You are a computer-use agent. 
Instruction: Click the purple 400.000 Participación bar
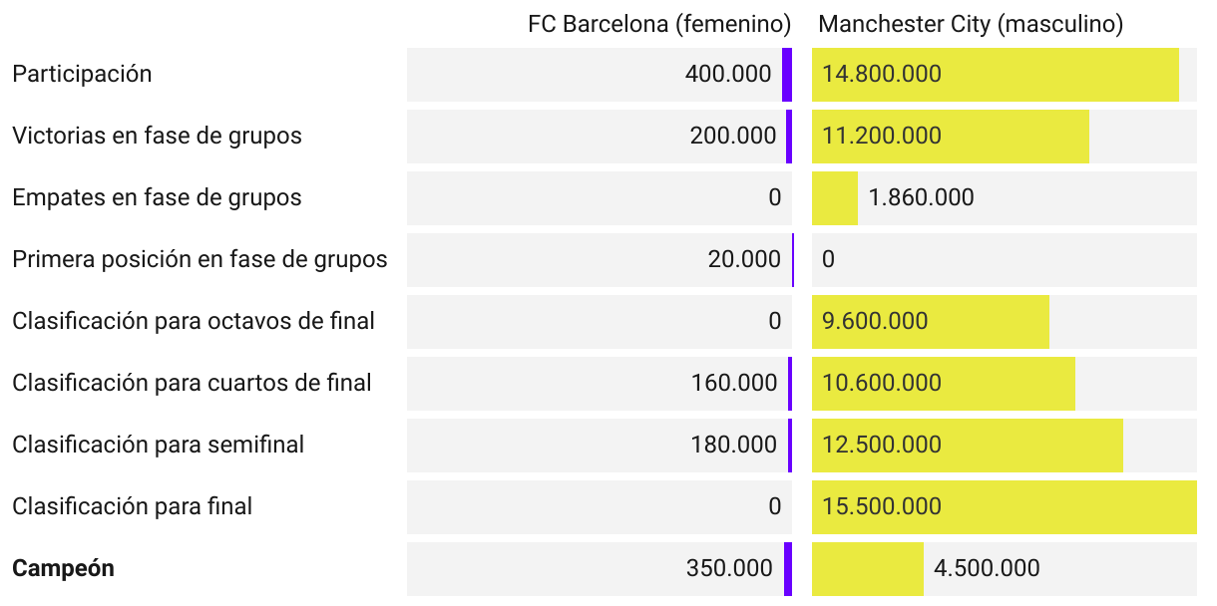[x=787, y=75]
